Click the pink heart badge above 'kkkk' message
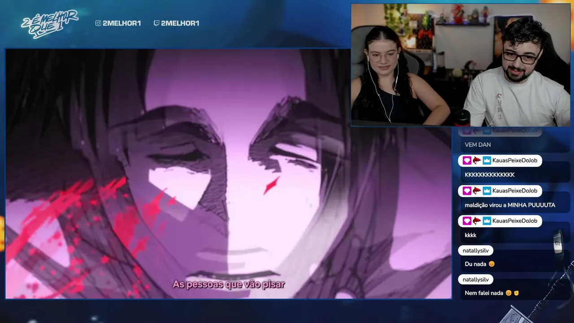 [x=467, y=221]
